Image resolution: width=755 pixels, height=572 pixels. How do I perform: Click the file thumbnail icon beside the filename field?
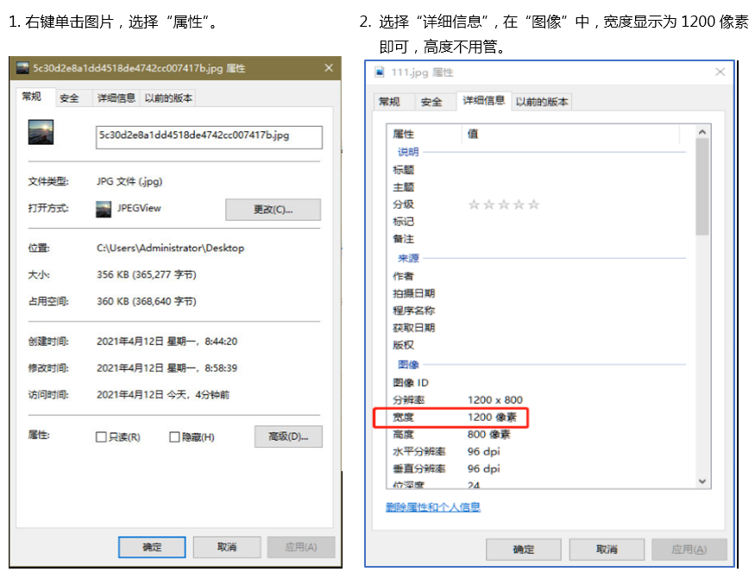[41, 132]
